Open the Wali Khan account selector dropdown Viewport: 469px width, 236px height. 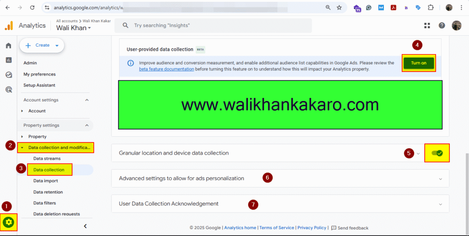coord(74,28)
